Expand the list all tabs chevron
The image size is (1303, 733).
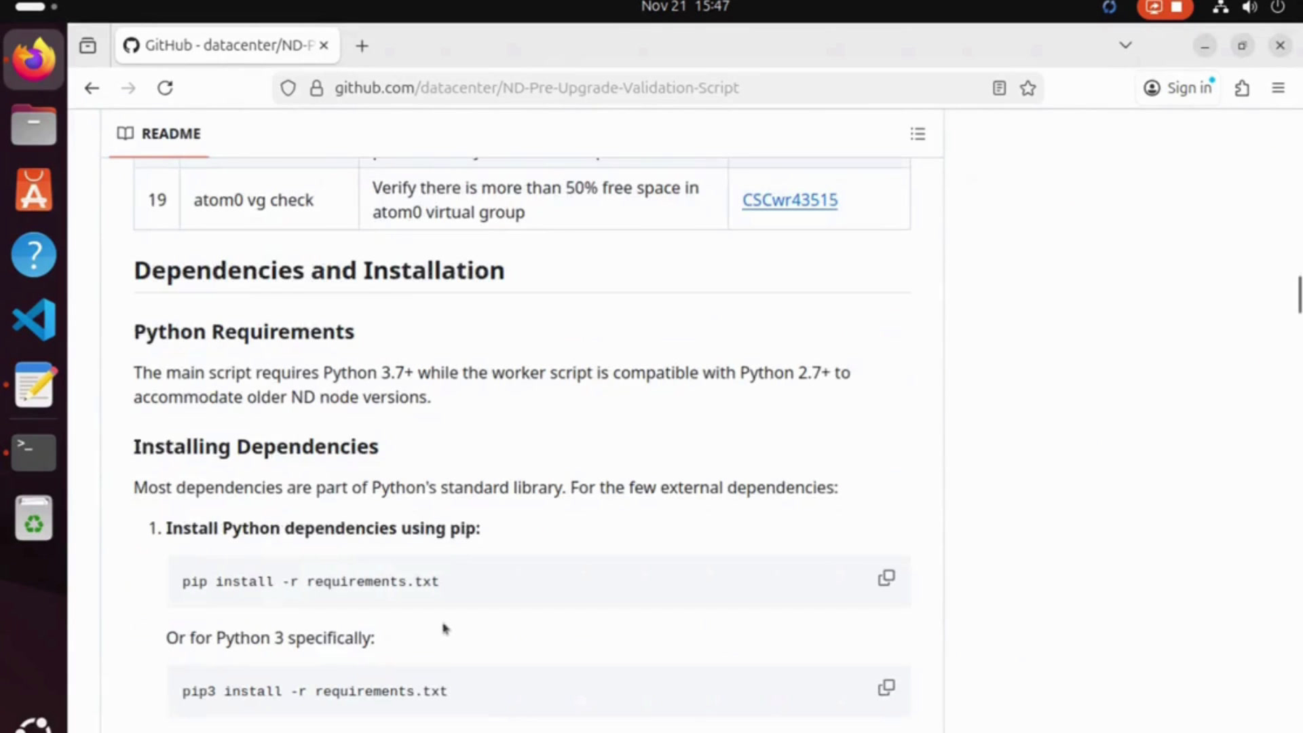pyautogui.click(x=1125, y=45)
